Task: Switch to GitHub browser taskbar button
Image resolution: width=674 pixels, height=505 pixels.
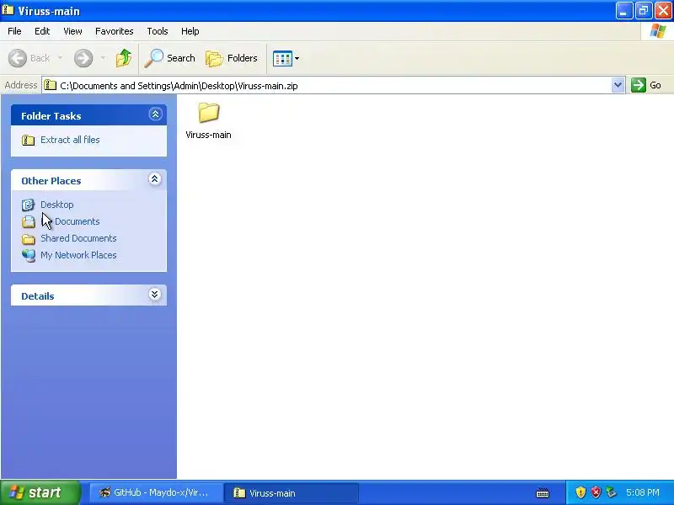Action: [x=157, y=492]
